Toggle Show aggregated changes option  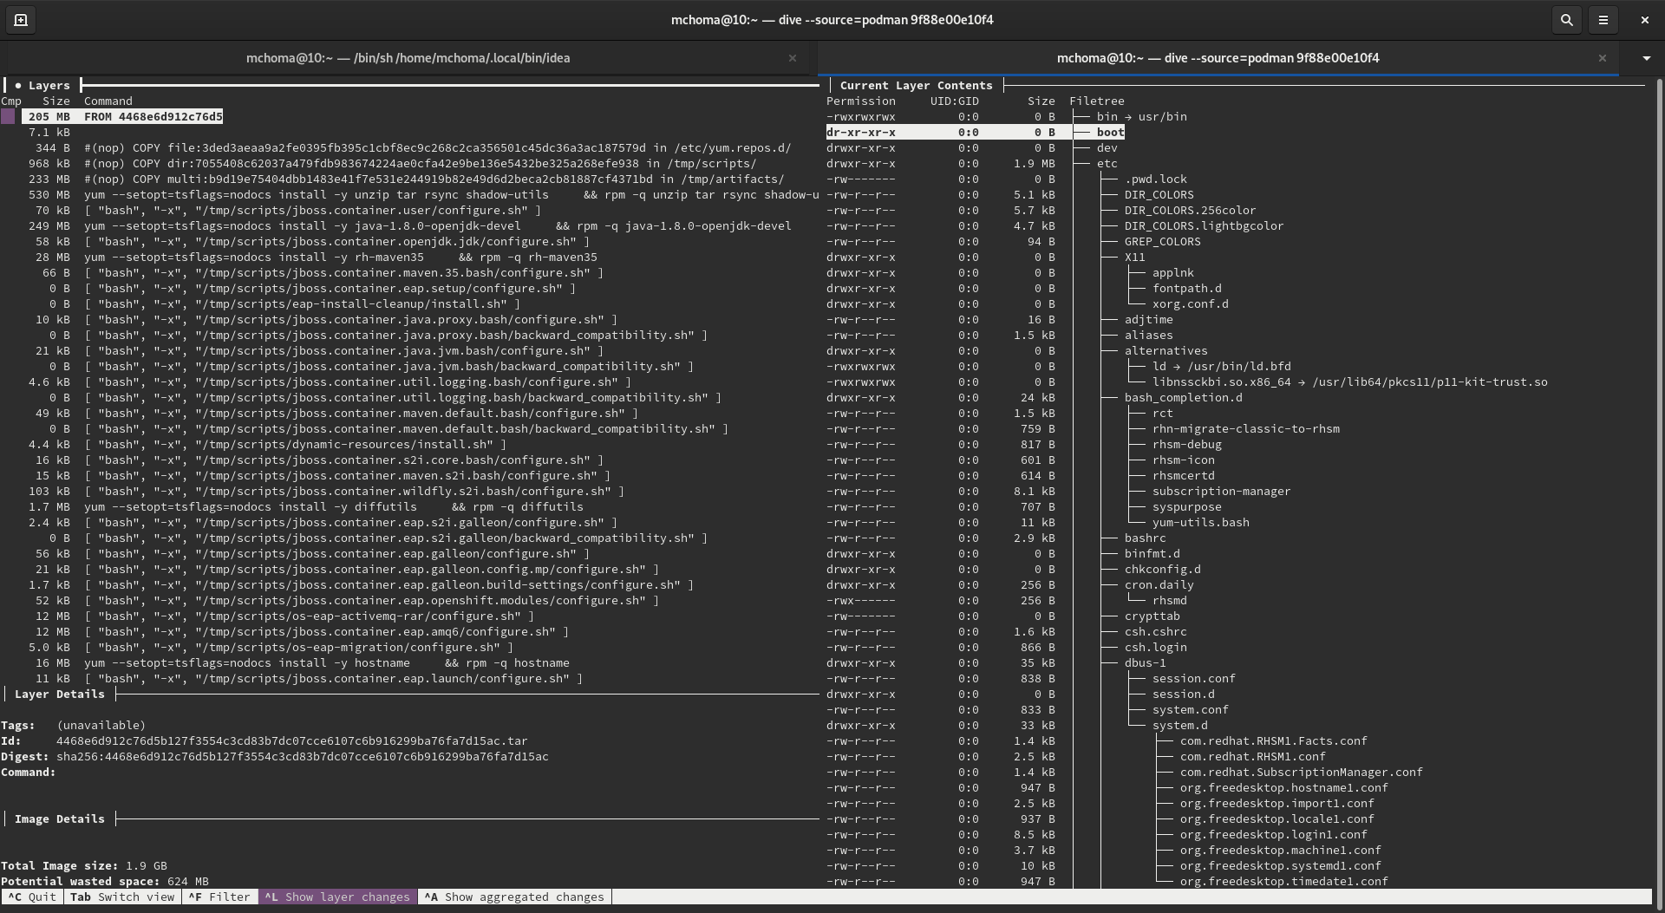515,897
